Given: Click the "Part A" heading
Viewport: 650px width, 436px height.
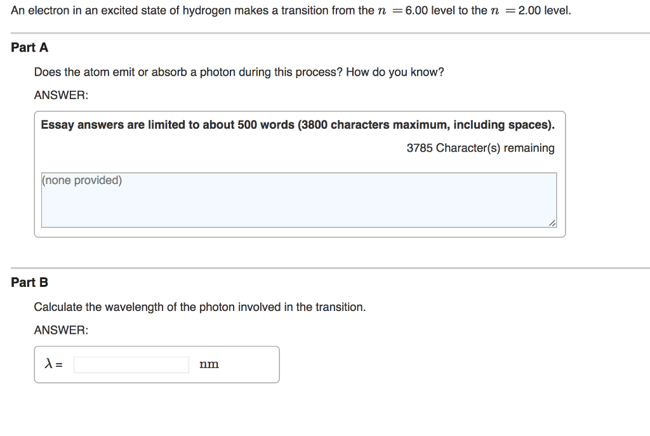Looking at the screenshot, I should 29,48.
